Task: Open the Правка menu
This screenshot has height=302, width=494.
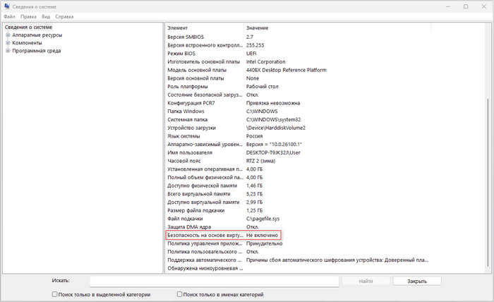Action: coord(29,16)
